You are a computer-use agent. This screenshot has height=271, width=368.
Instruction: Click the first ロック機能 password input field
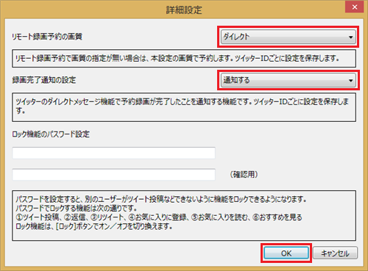[x=114, y=153]
